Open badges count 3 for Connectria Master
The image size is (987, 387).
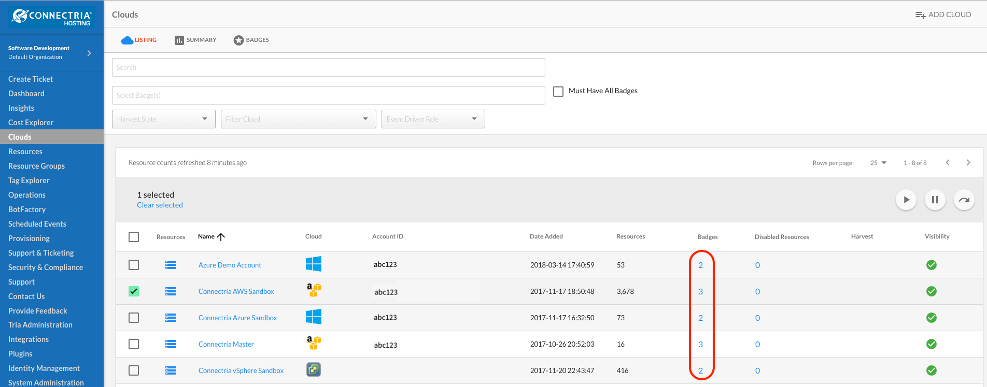point(700,344)
